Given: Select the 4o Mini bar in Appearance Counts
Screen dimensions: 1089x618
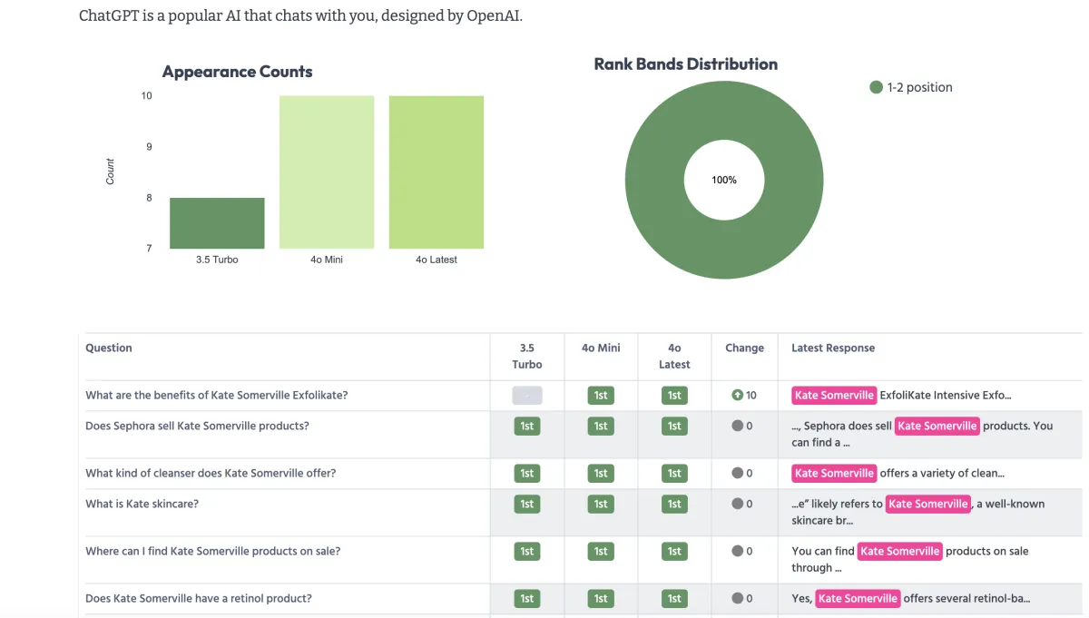Looking at the screenshot, I should pos(327,172).
